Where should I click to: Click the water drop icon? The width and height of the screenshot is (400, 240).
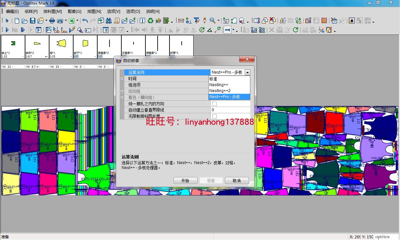[x=352, y=20]
